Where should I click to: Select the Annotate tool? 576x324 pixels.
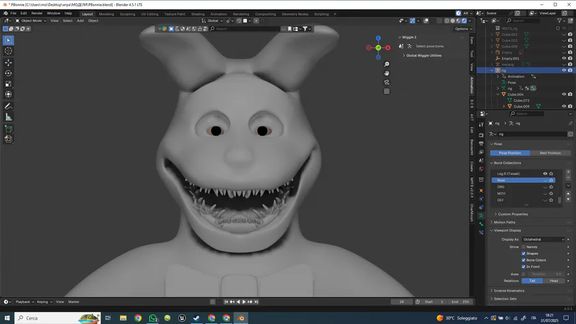tap(8, 106)
